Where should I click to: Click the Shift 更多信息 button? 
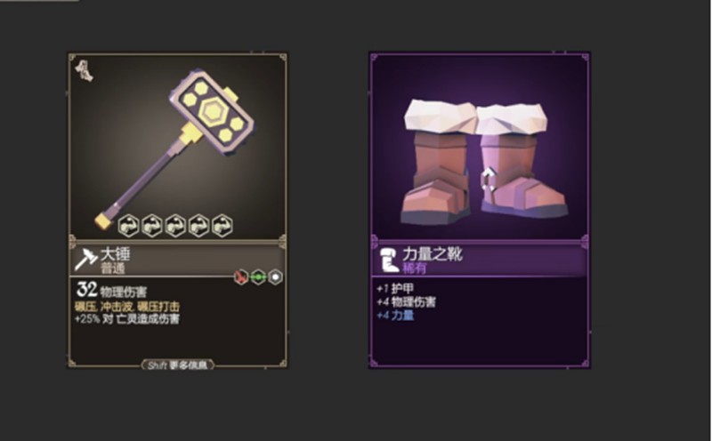[x=177, y=365]
